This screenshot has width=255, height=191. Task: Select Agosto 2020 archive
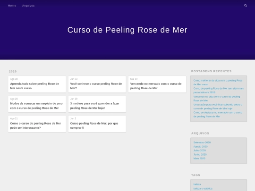(201, 147)
